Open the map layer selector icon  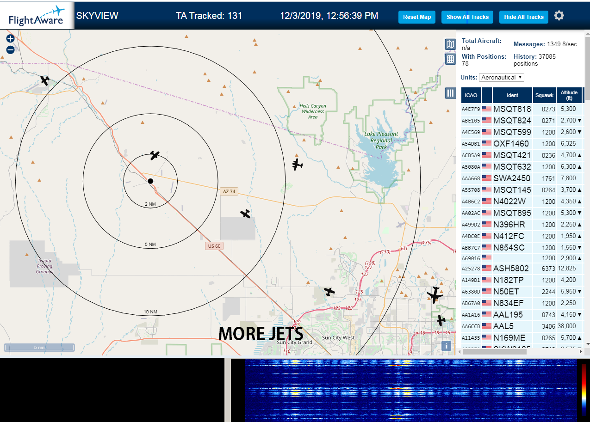450,44
